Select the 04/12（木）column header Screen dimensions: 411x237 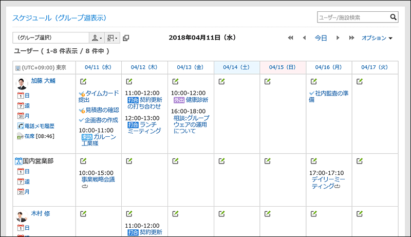[144, 67]
